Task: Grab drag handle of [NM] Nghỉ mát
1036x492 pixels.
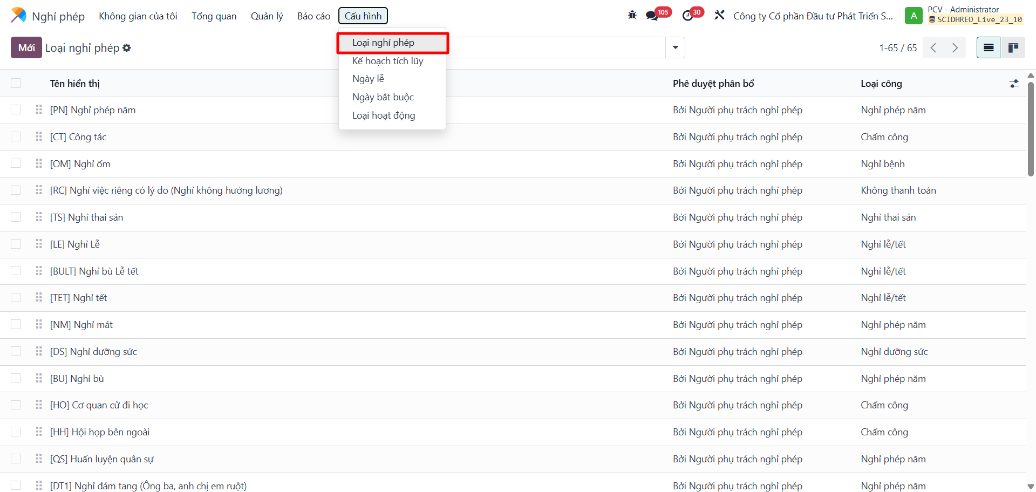Action: coord(39,324)
